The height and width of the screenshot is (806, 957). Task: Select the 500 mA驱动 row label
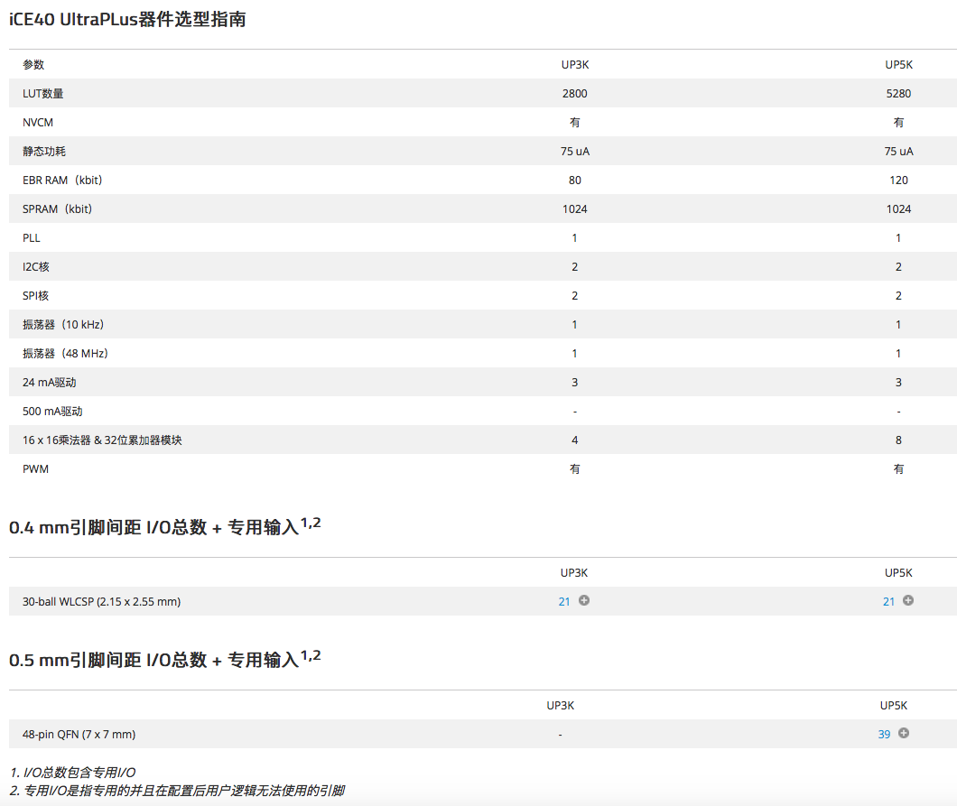[x=52, y=412]
